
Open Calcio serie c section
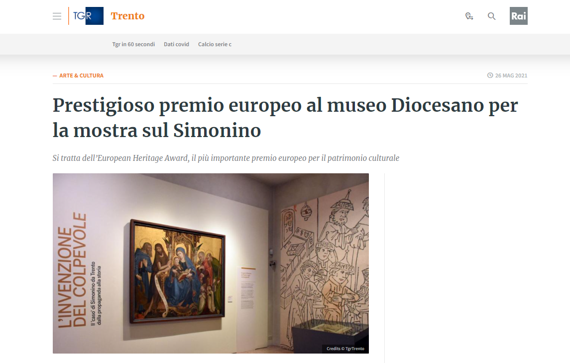(x=215, y=44)
